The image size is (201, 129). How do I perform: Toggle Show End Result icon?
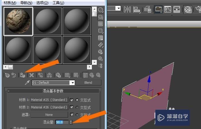point(85,75)
